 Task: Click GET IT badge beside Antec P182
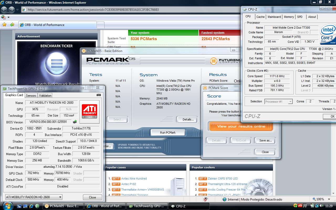[x=116, y=184]
